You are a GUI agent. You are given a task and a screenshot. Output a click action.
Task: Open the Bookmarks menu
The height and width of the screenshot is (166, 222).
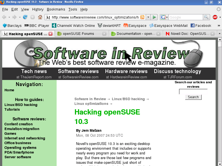56,9
